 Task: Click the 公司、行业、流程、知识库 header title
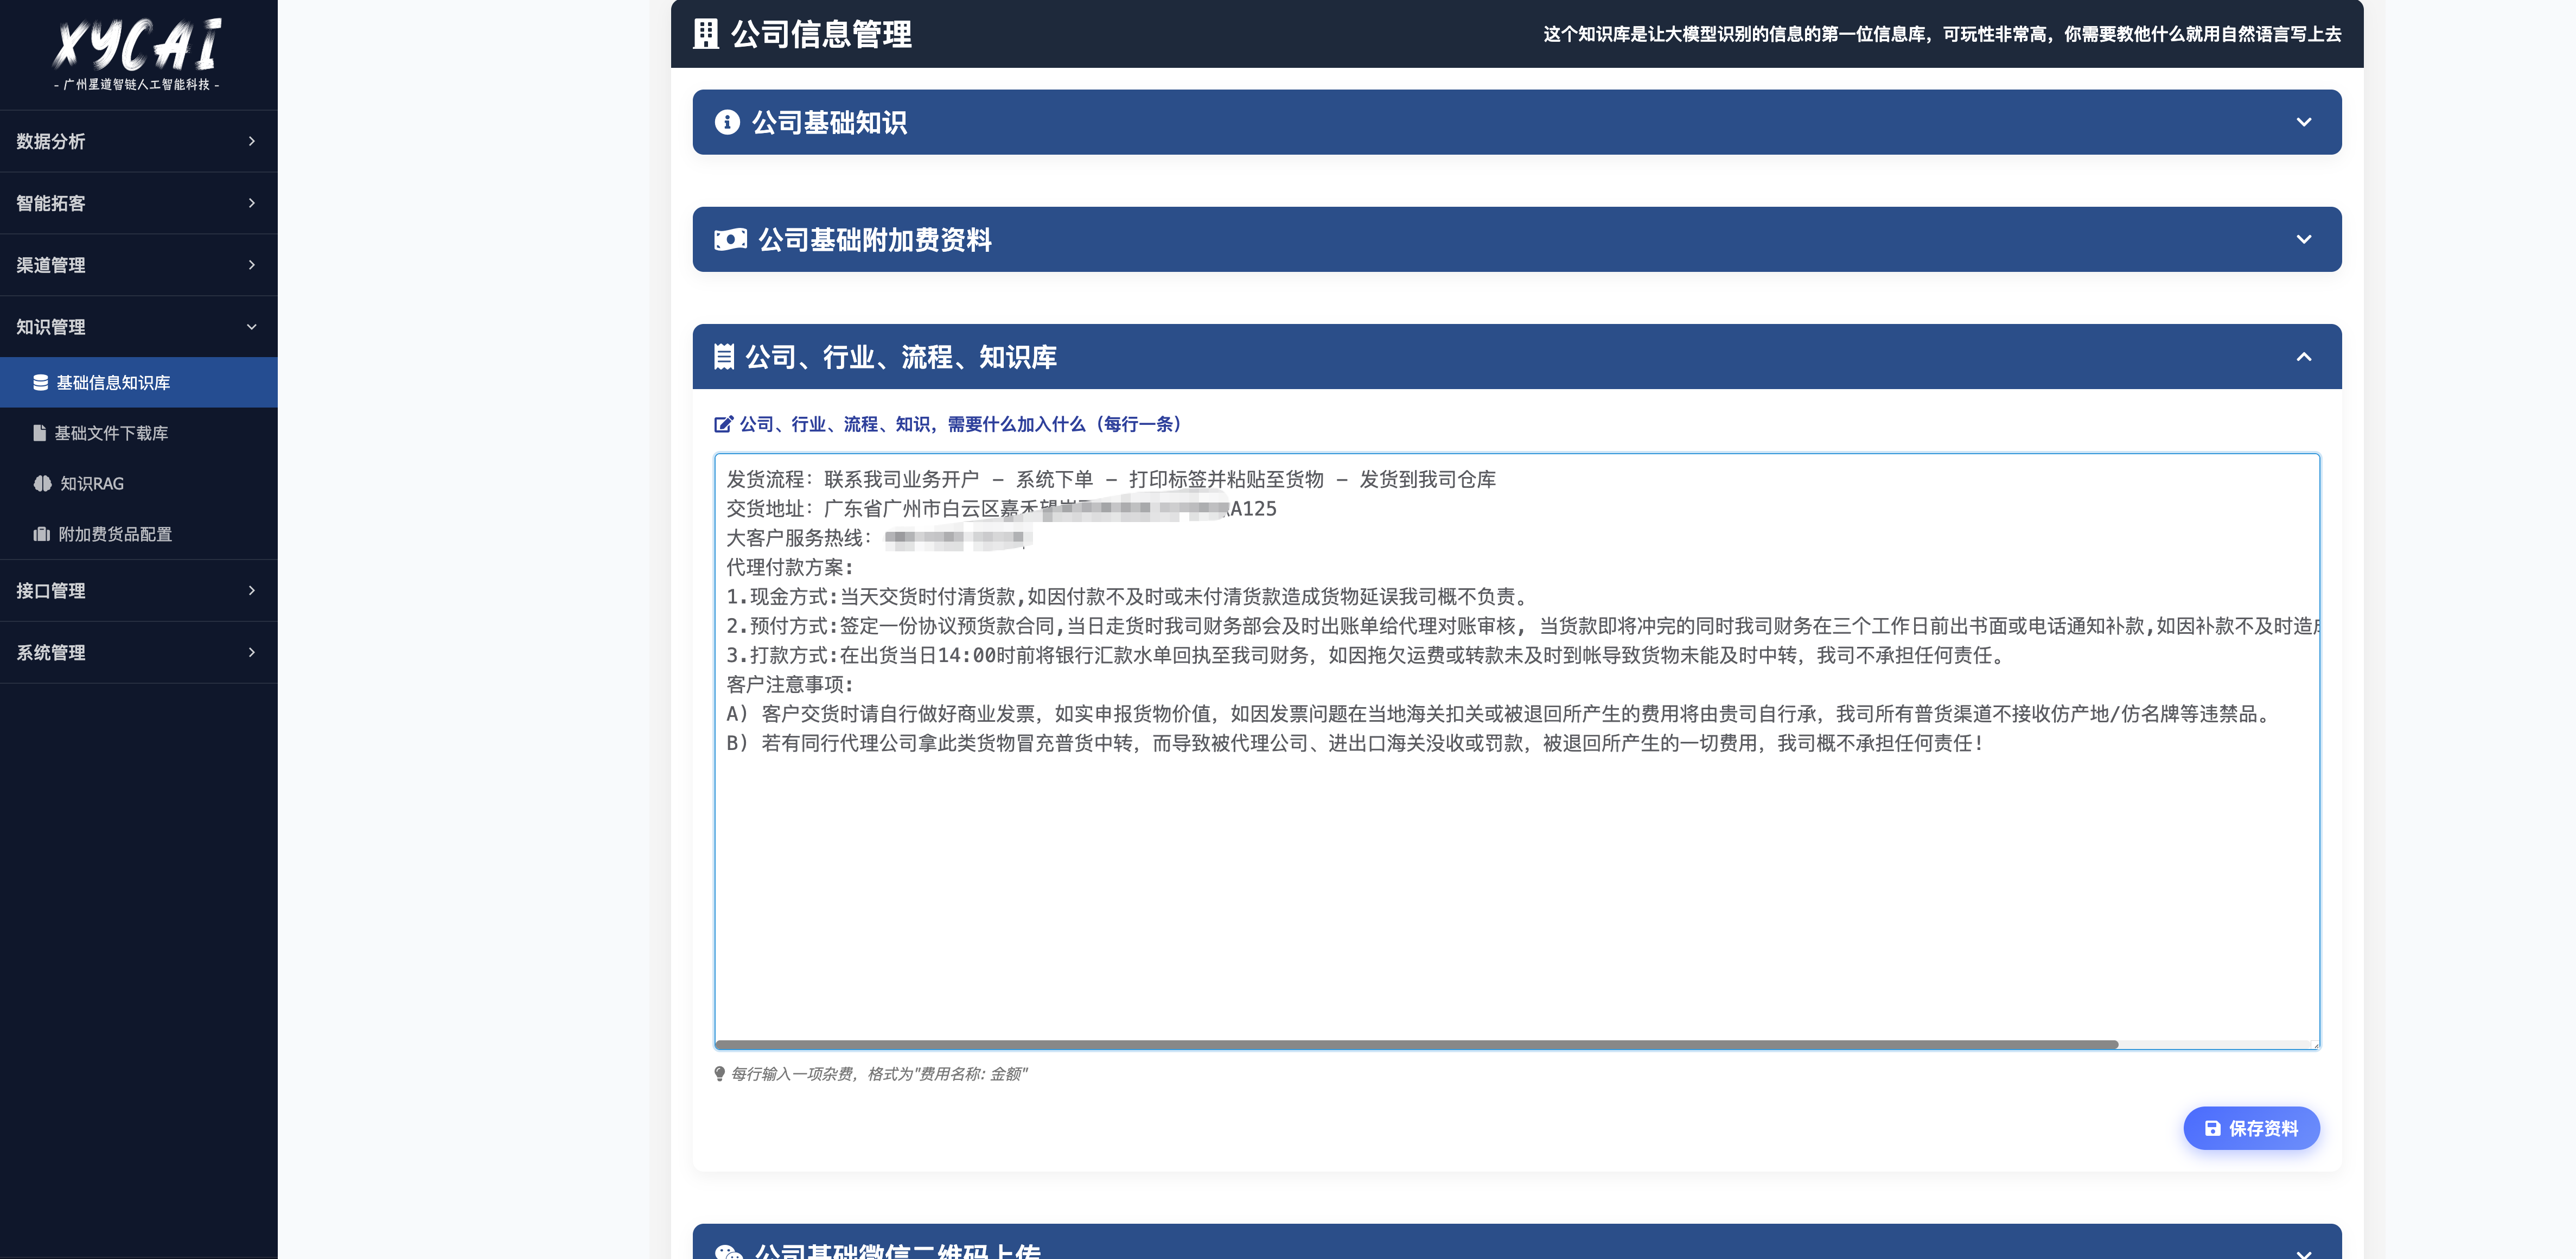[x=901, y=357]
